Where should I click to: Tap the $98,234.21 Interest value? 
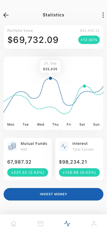(x=73, y=162)
